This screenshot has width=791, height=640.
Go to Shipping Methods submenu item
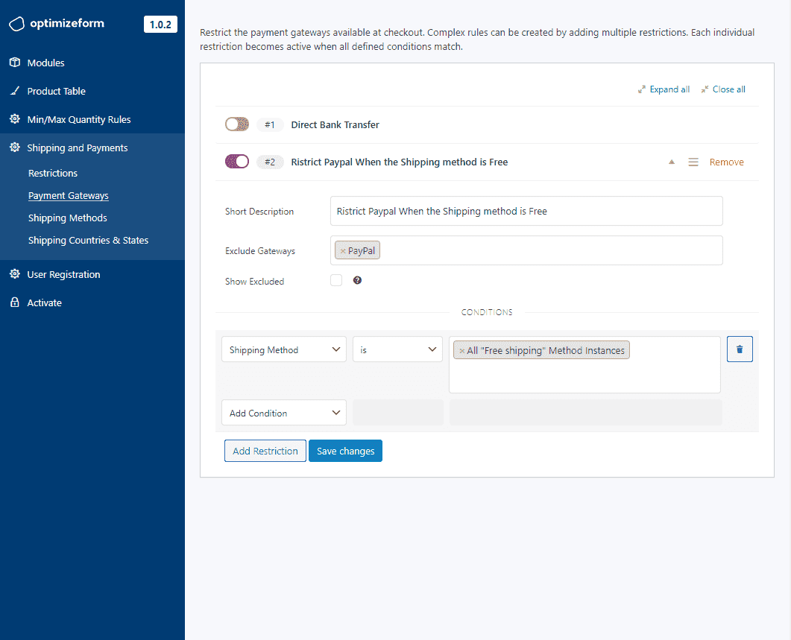click(68, 218)
